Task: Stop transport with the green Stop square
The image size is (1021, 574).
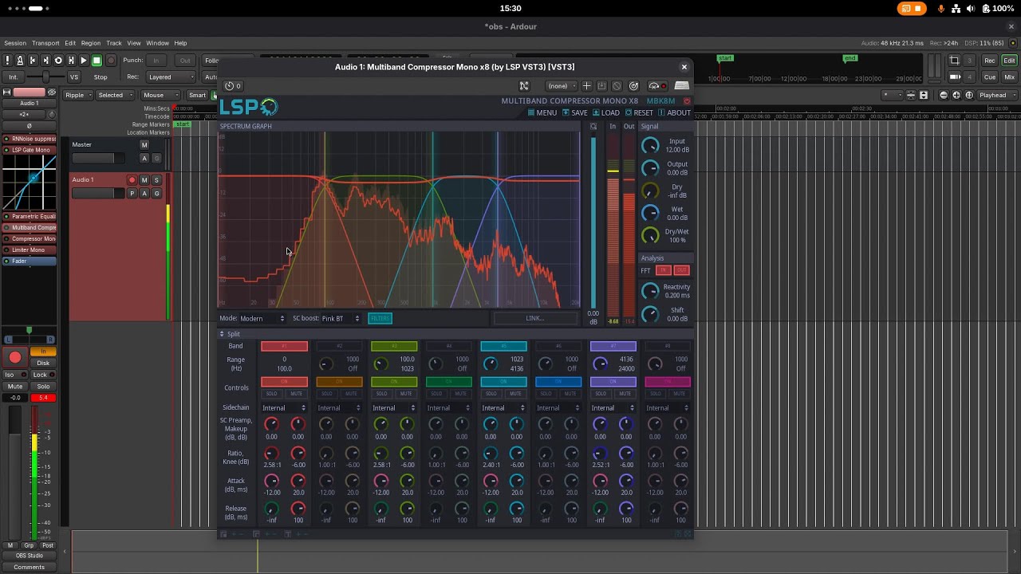Action: tap(97, 61)
